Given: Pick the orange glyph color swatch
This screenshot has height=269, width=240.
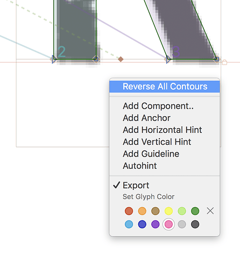Looking at the screenshot, I should 142,211.
